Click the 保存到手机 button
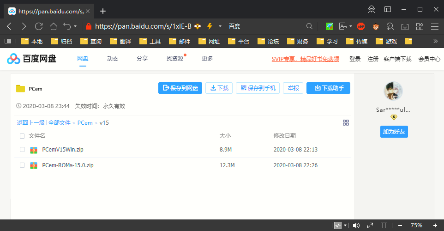The width and height of the screenshot is (444, 231). (258, 88)
